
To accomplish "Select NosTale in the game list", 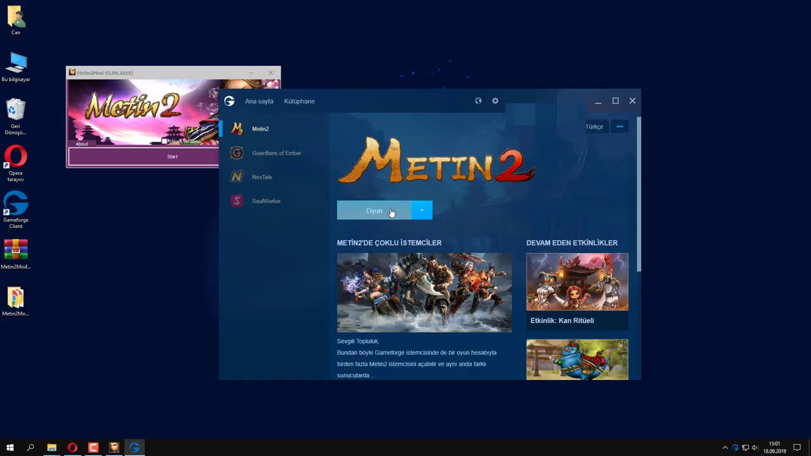I will point(261,177).
